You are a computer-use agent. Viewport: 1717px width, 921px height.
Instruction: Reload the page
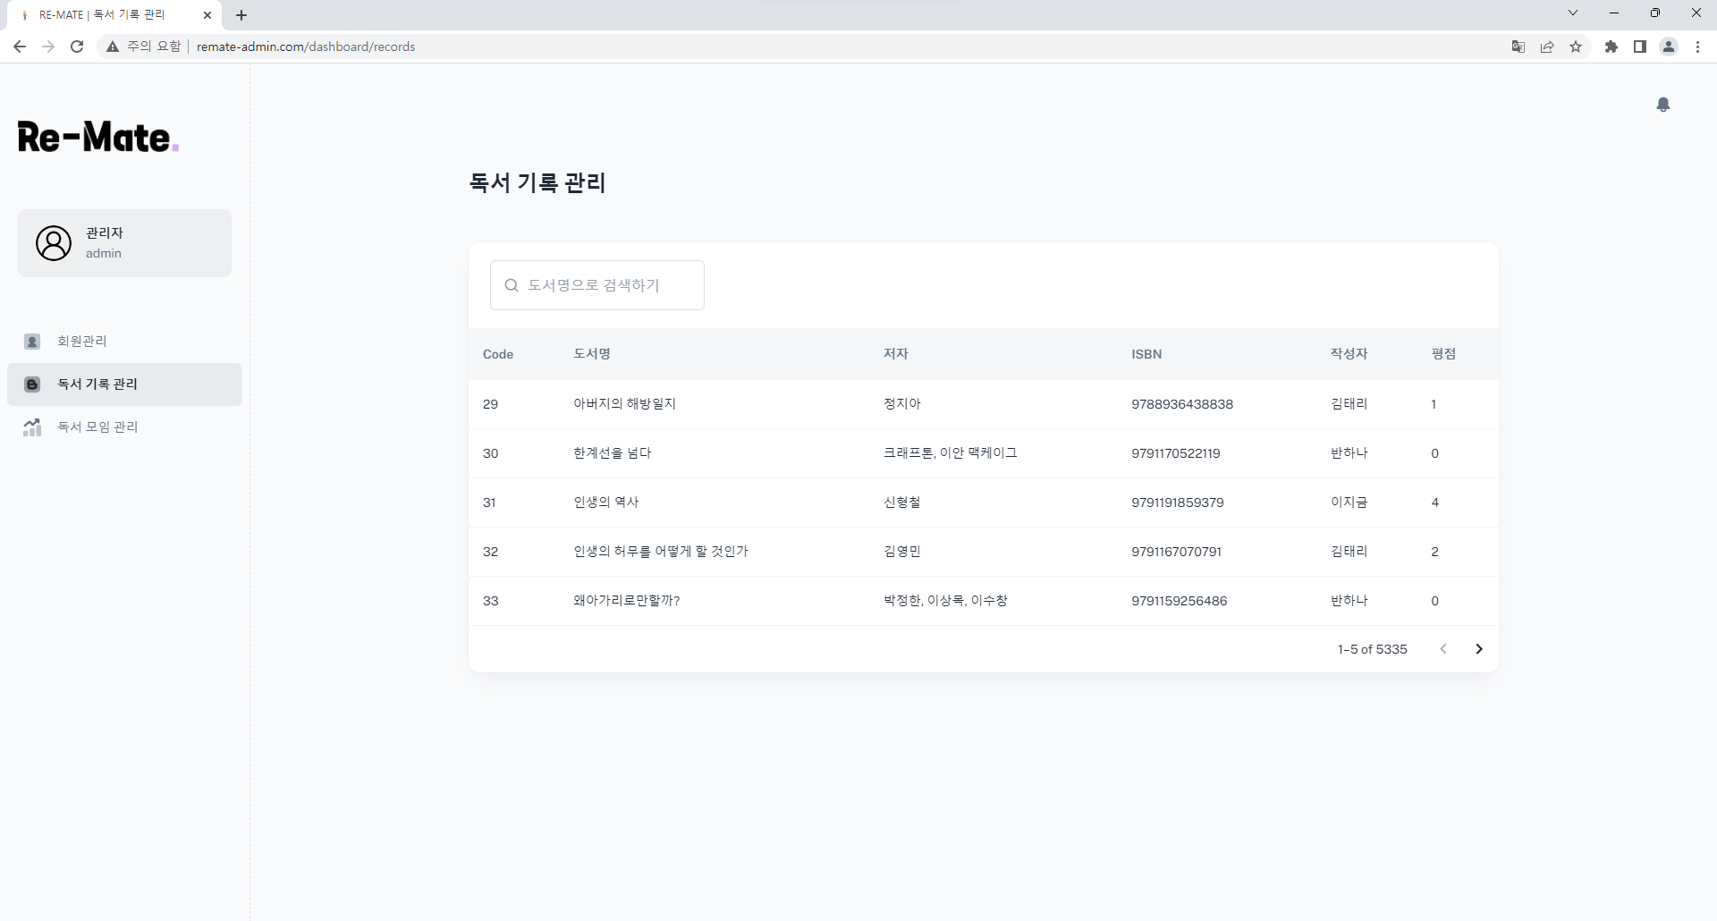77,46
